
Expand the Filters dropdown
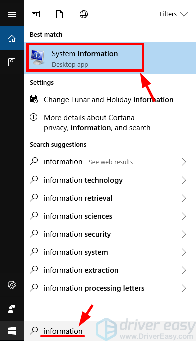(x=173, y=14)
